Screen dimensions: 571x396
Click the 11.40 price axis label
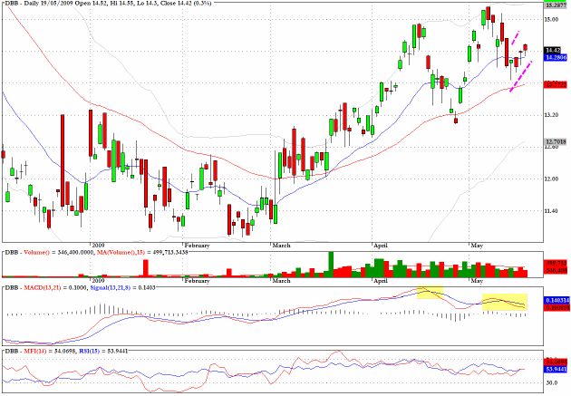tap(551, 211)
